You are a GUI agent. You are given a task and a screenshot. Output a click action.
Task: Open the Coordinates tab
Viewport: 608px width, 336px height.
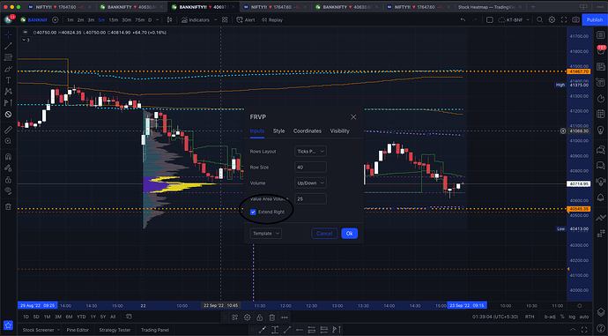point(308,131)
